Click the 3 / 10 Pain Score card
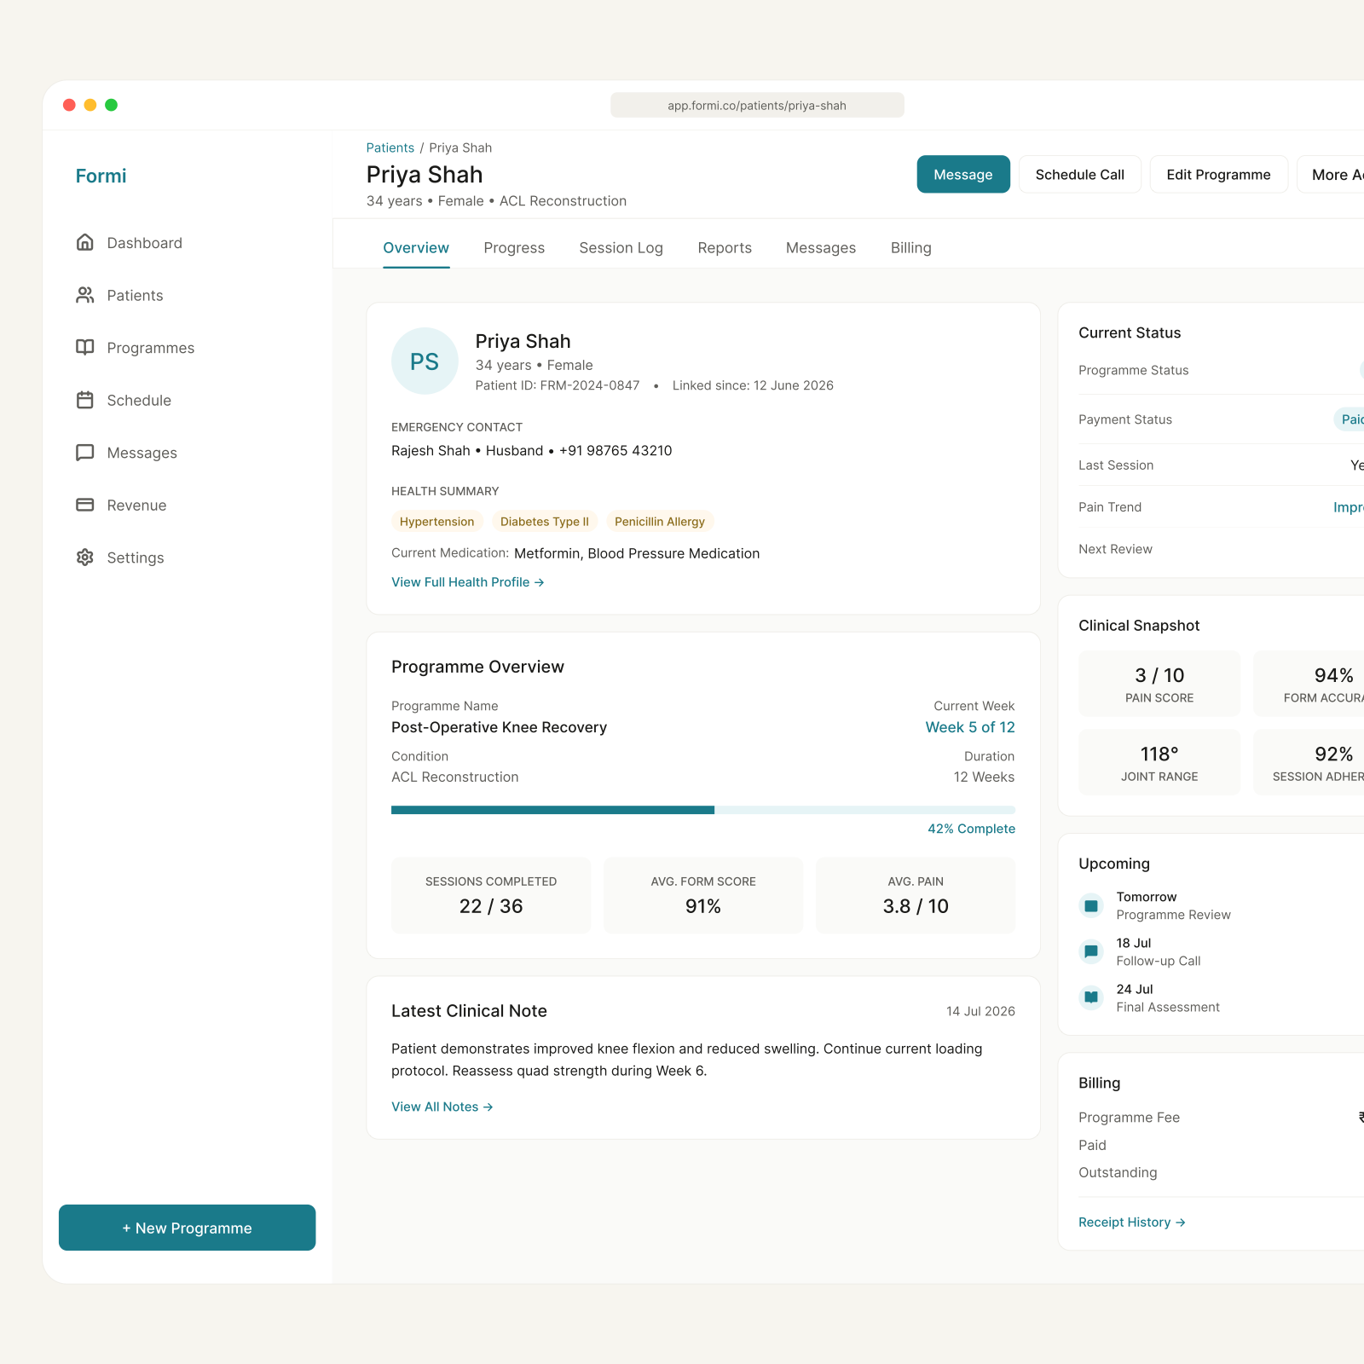Screen dimensions: 1364x1364 pos(1159,684)
